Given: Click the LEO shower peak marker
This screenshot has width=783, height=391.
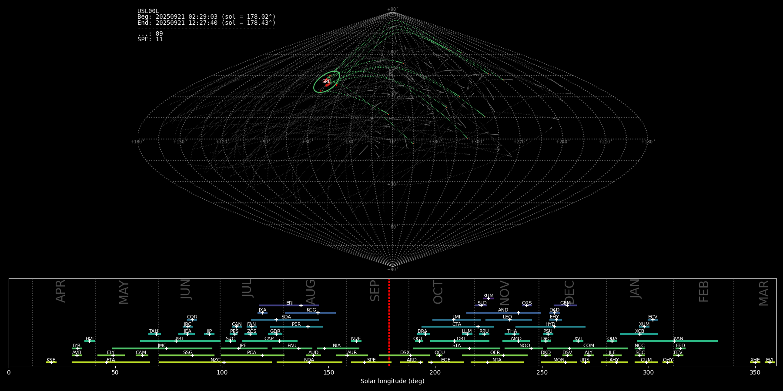Looking at the screenshot, I should pyautogui.click(x=509, y=320).
